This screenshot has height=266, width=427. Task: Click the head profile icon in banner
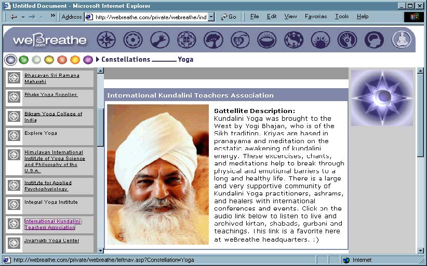tap(373, 39)
